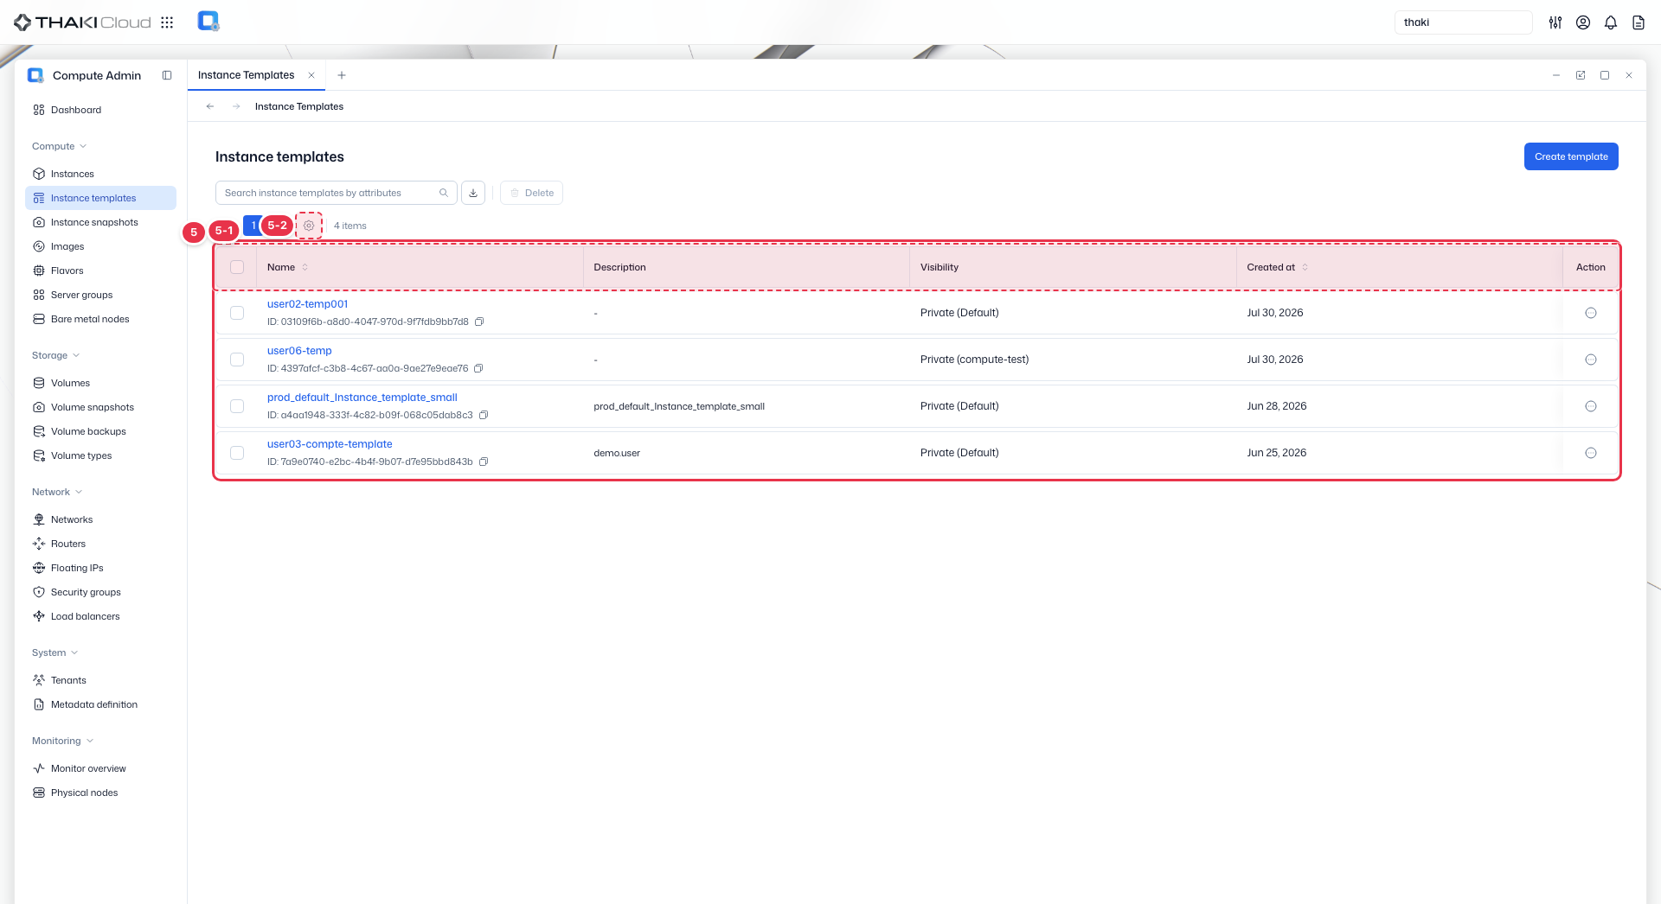Copy ID of user06-temp

coord(478,368)
